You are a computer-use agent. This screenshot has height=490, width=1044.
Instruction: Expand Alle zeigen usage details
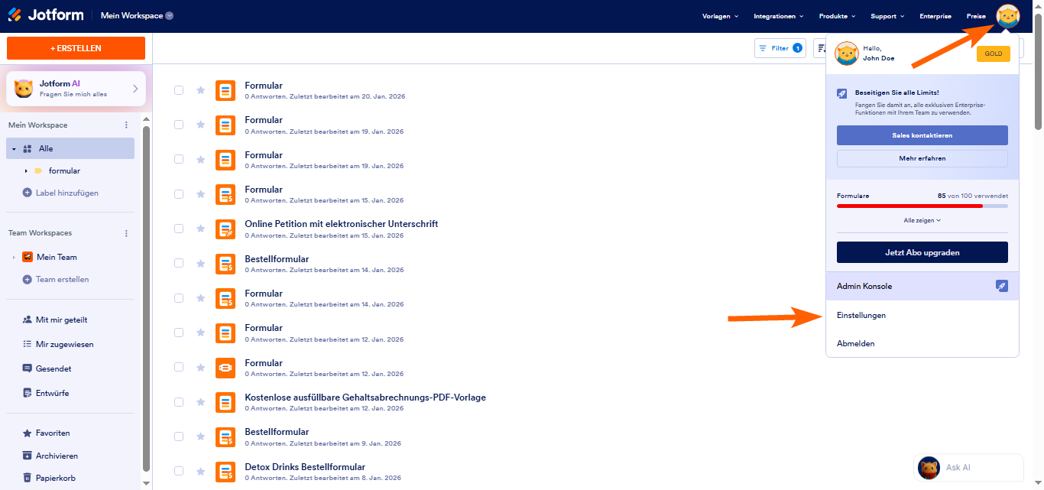[x=922, y=220]
